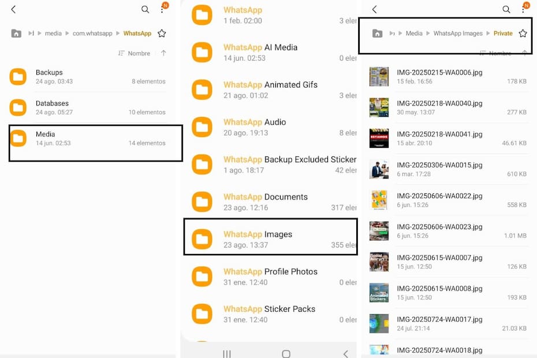The image size is (537, 358).
Task: Open search in the Private folder screen
Action: 506,9
